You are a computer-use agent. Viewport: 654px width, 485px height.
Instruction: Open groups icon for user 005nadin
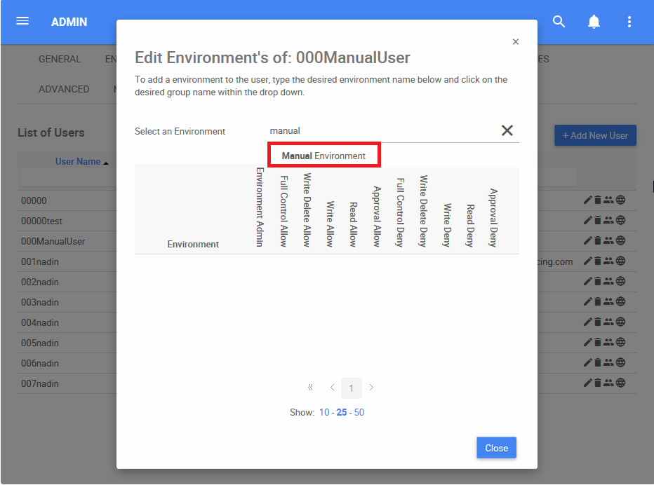click(x=608, y=343)
